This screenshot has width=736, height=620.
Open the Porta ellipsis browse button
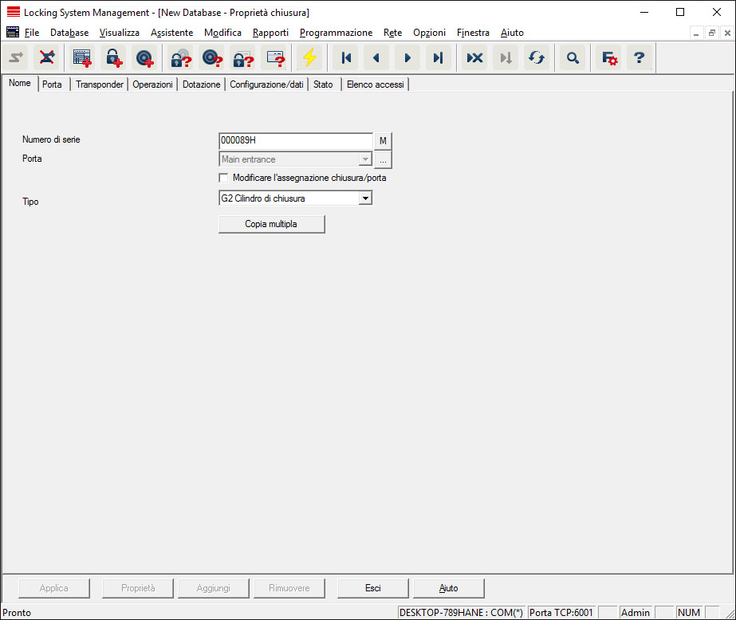click(x=383, y=160)
